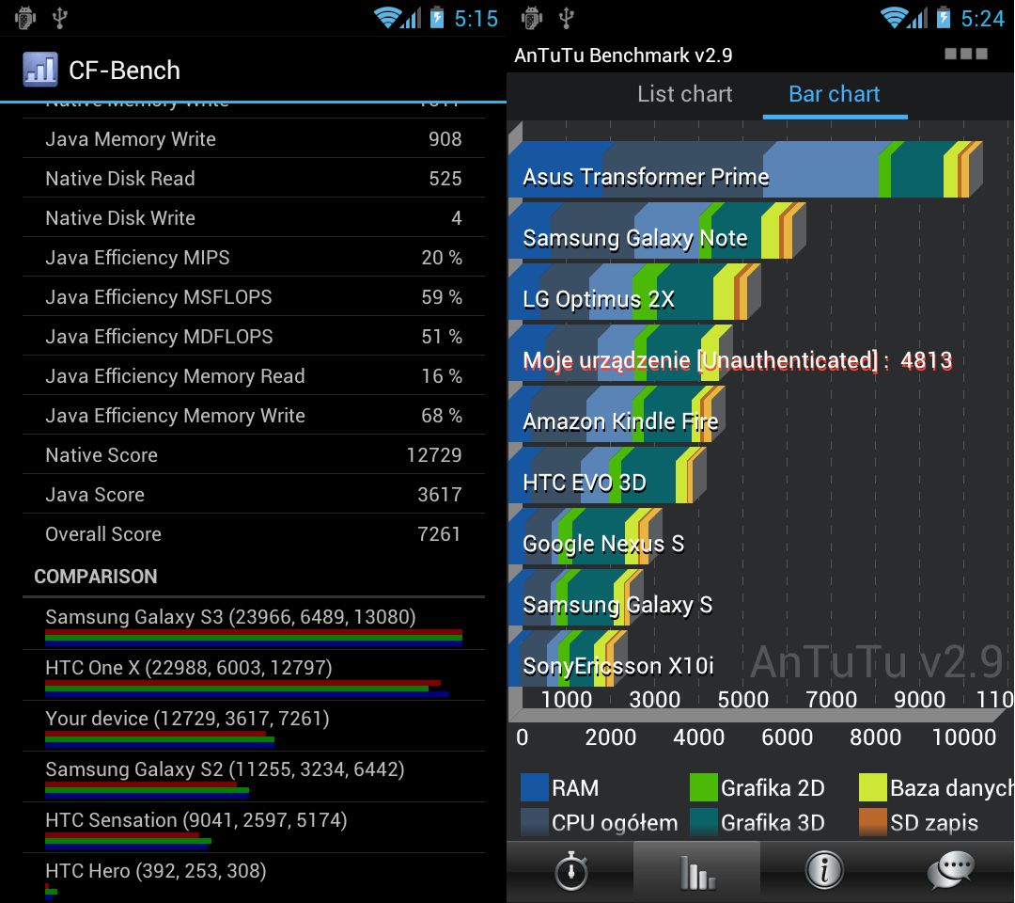Tap the battery icon in CF-Bench status bar

coord(437,18)
